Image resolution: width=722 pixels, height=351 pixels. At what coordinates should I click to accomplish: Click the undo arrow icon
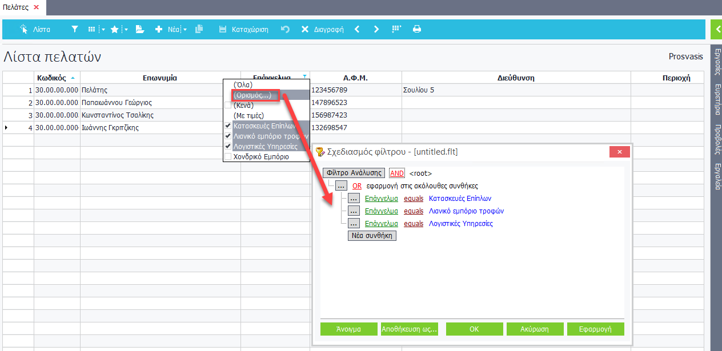[x=285, y=29]
